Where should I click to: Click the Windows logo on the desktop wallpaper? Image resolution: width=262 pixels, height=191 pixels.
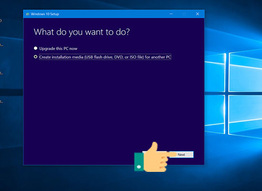pos(233,94)
